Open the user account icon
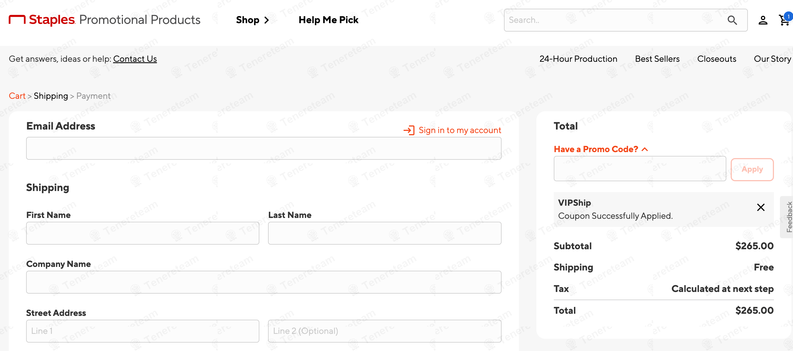 click(763, 20)
